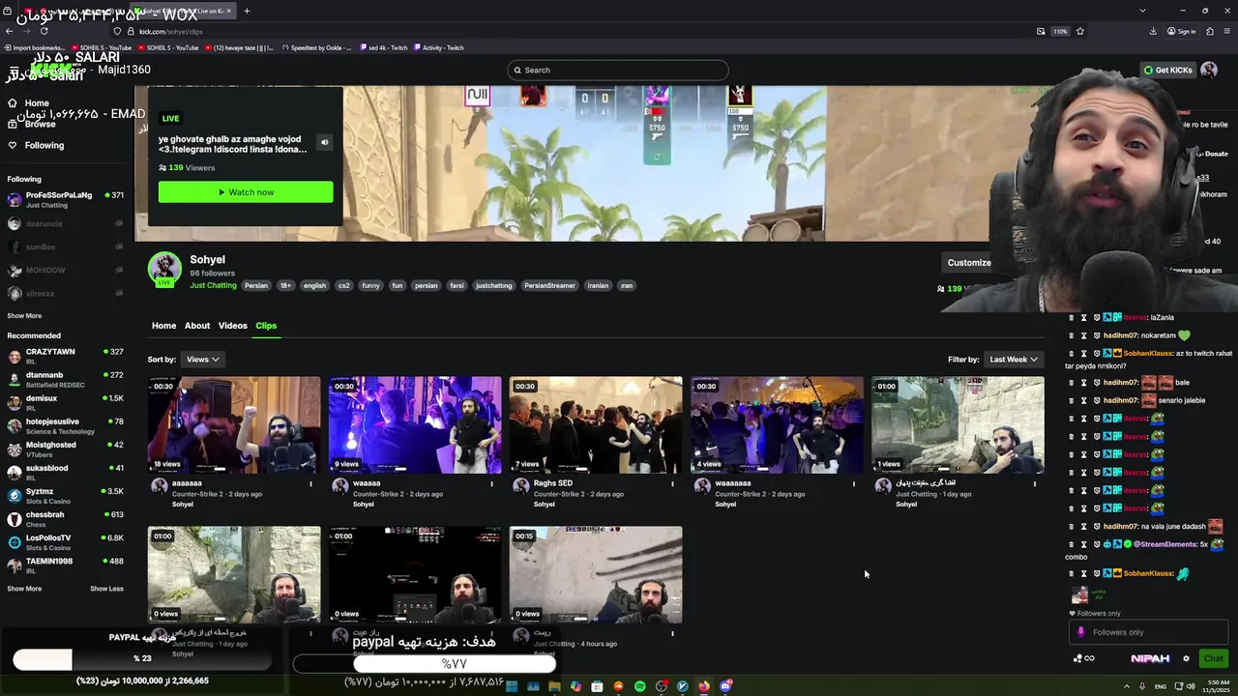Viewport: 1238px width, 696px height.
Task: Switch to the Videos channel tab
Action: pyautogui.click(x=233, y=326)
